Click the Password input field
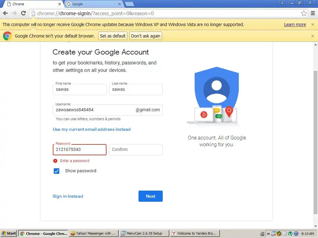The width and height of the screenshot is (318, 238). coord(79,150)
